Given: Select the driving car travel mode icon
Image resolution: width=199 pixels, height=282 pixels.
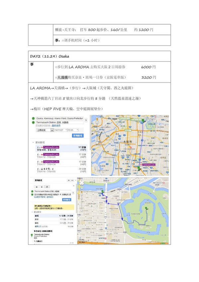Looking at the screenshot, I should click(x=36, y=186).
